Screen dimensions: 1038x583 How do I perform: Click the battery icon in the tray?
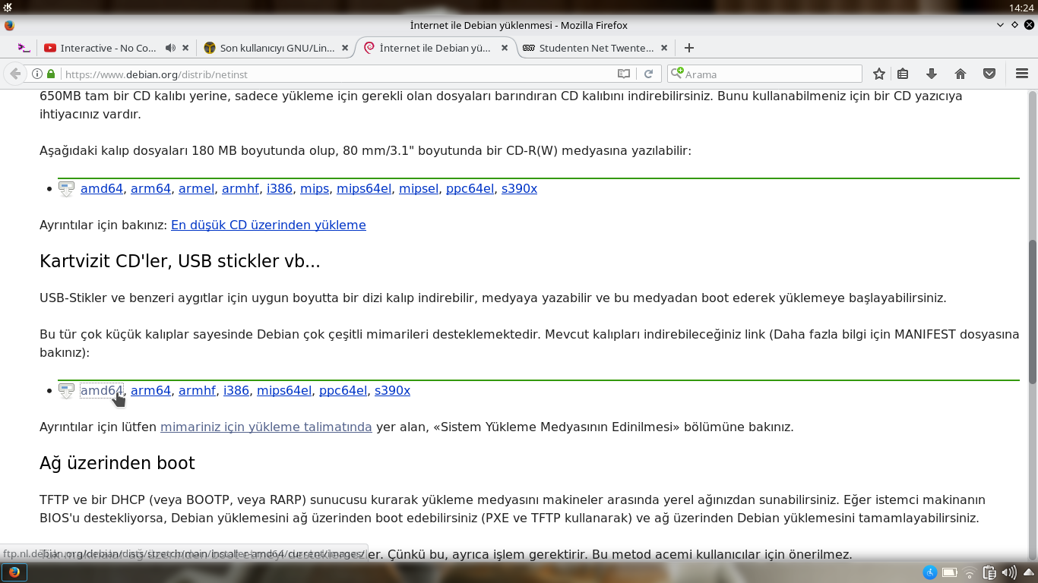(950, 572)
